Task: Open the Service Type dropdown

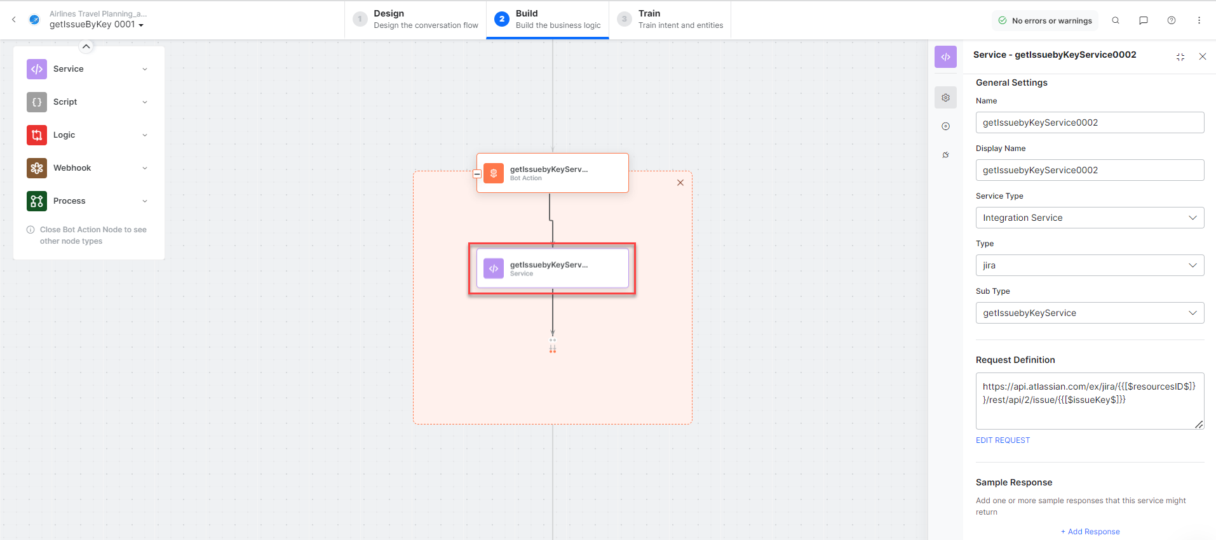Action: click(x=1089, y=218)
